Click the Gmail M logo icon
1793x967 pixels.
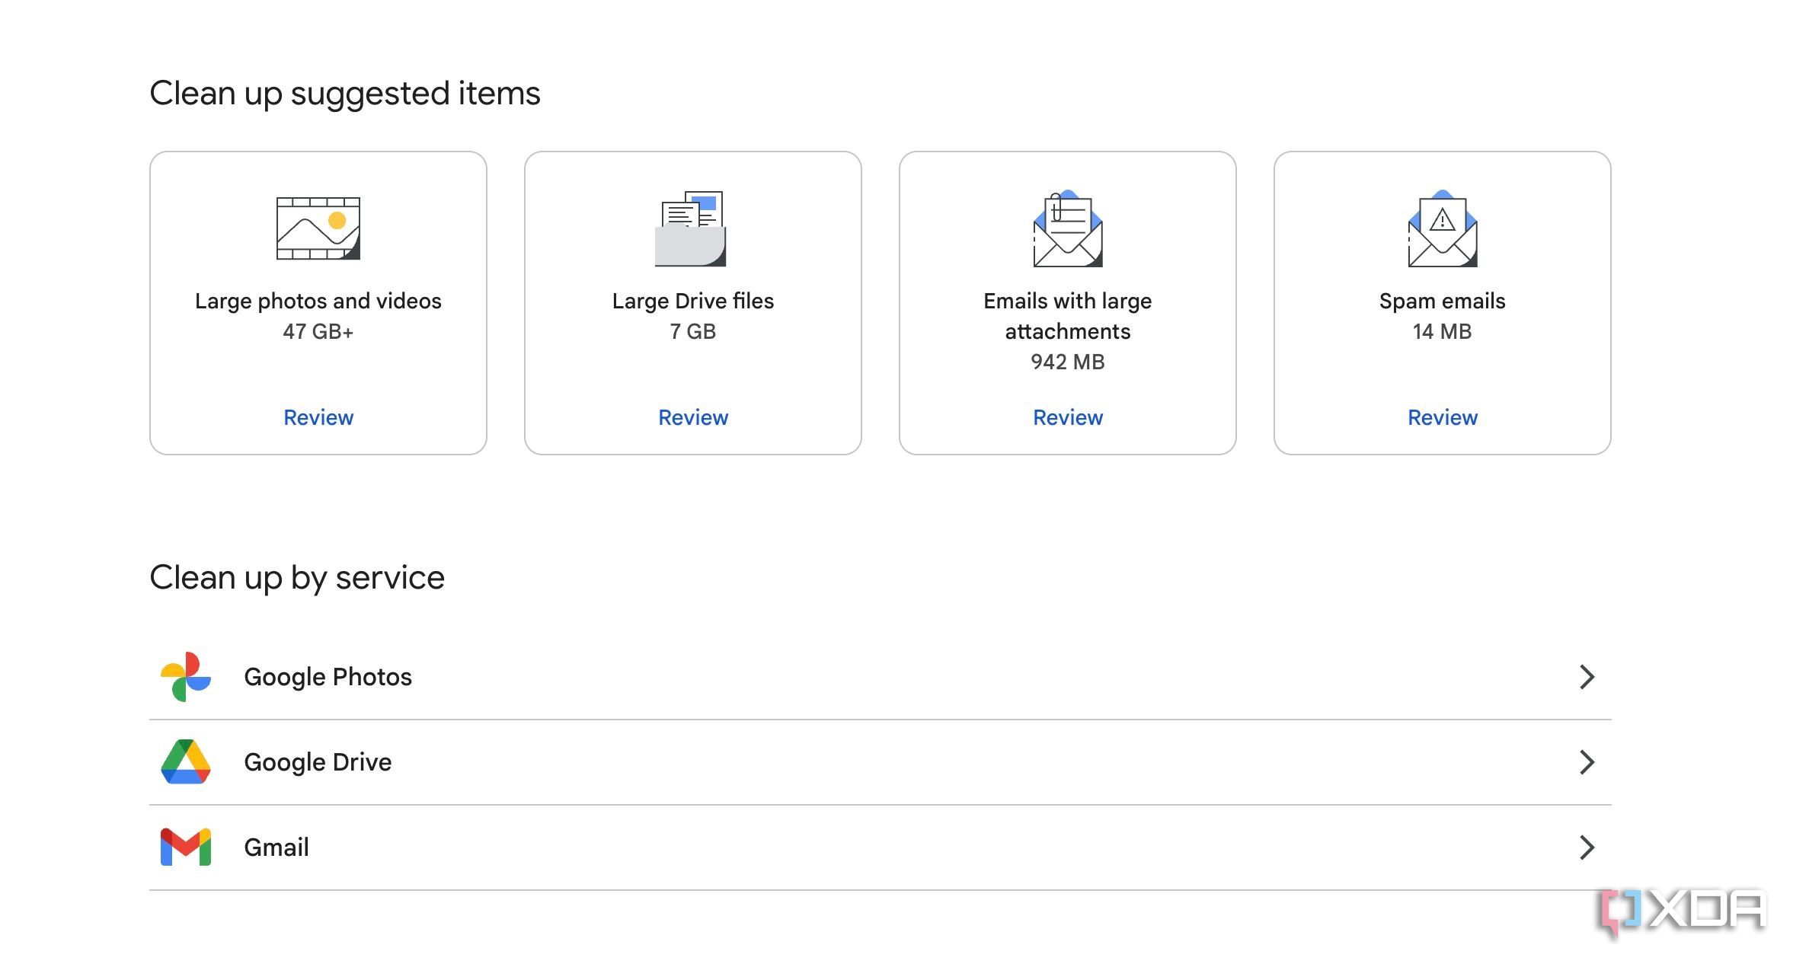(186, 847)
